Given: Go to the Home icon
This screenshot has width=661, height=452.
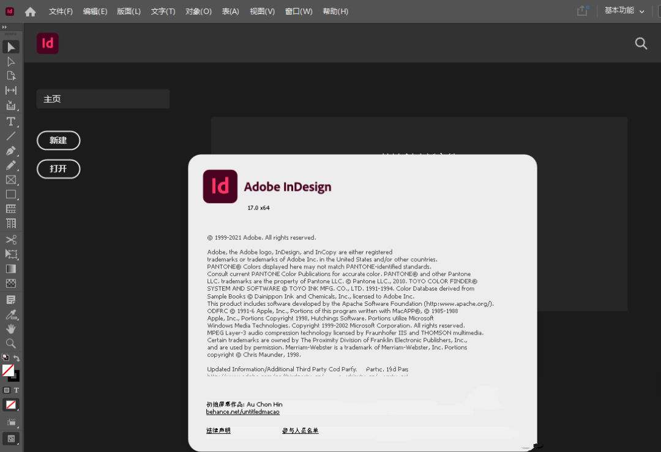Looking at the screenshot, I should [31, 12].
